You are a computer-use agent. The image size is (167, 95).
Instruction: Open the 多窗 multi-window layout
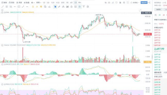click(19, 3)
